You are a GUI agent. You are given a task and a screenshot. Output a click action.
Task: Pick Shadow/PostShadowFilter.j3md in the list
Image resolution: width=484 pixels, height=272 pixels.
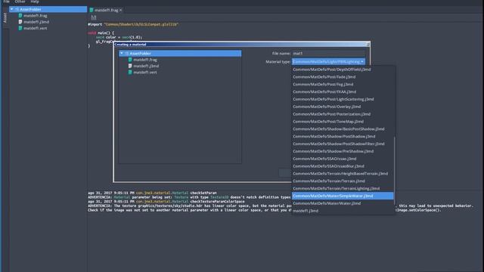[x=343, y=144]
